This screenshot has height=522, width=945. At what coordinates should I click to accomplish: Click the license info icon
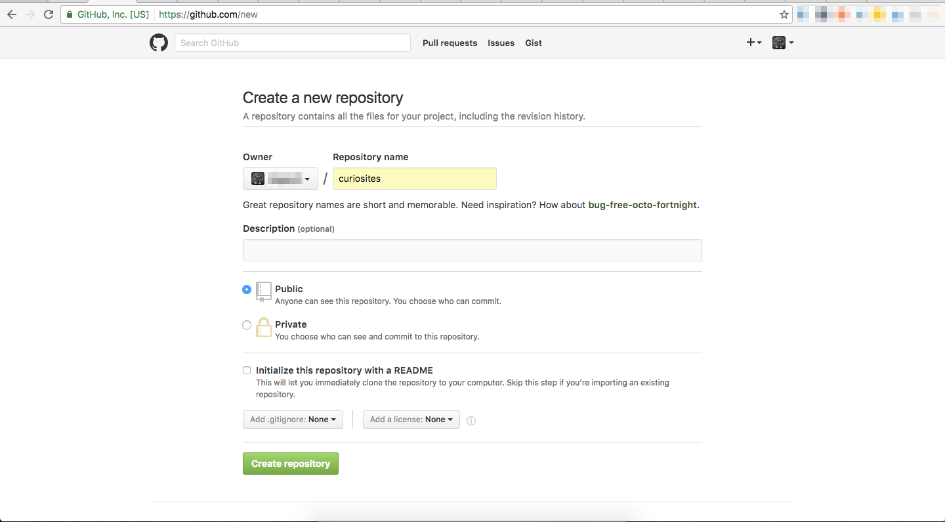pyautogui.click(x=471, y=421)
